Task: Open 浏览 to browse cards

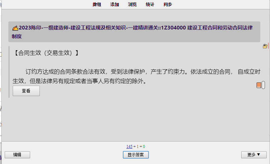Action: [x=132, y=4]
